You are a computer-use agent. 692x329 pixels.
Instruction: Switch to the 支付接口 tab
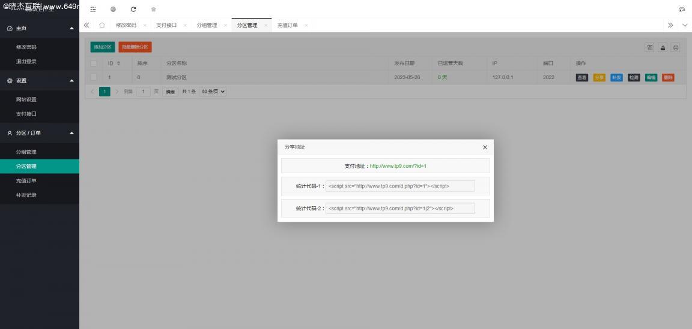point(166,26)
